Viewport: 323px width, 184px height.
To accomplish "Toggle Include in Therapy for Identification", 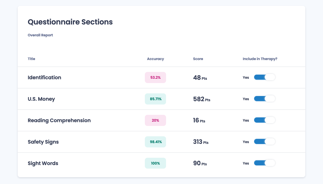I will click(264, 77).
